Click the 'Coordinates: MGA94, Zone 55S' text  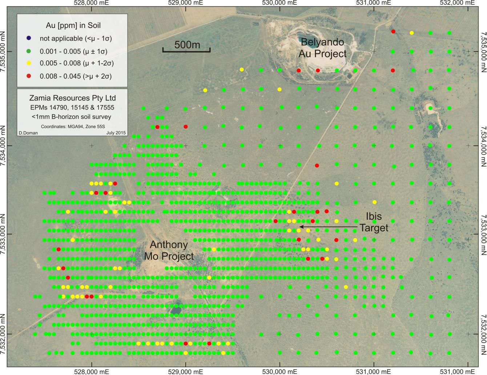[x=73, y=127]
